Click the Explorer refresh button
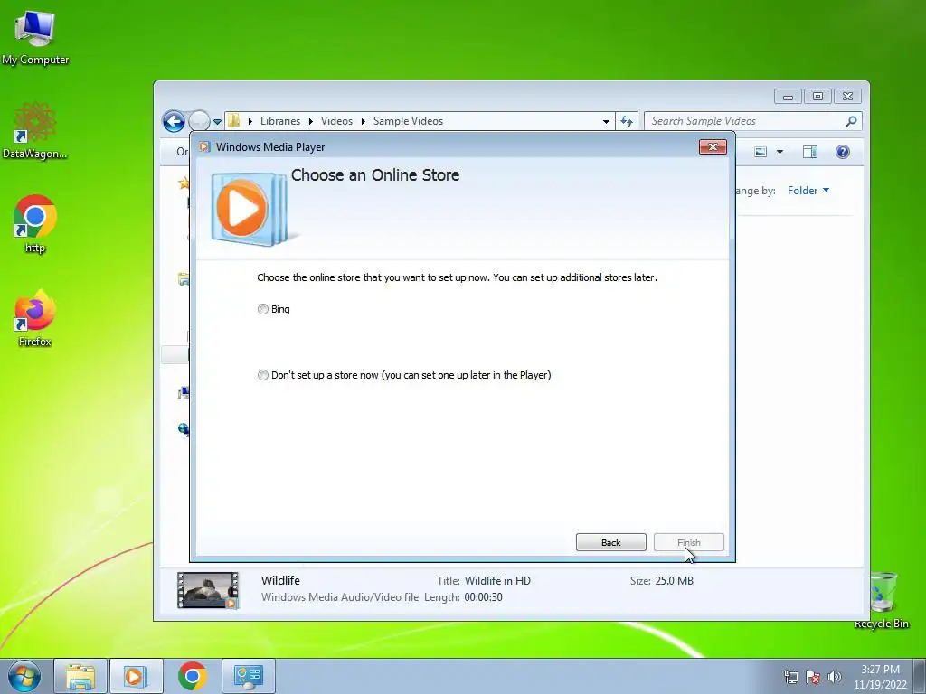This screenshot has height=694, width=926. pos(627,122)
